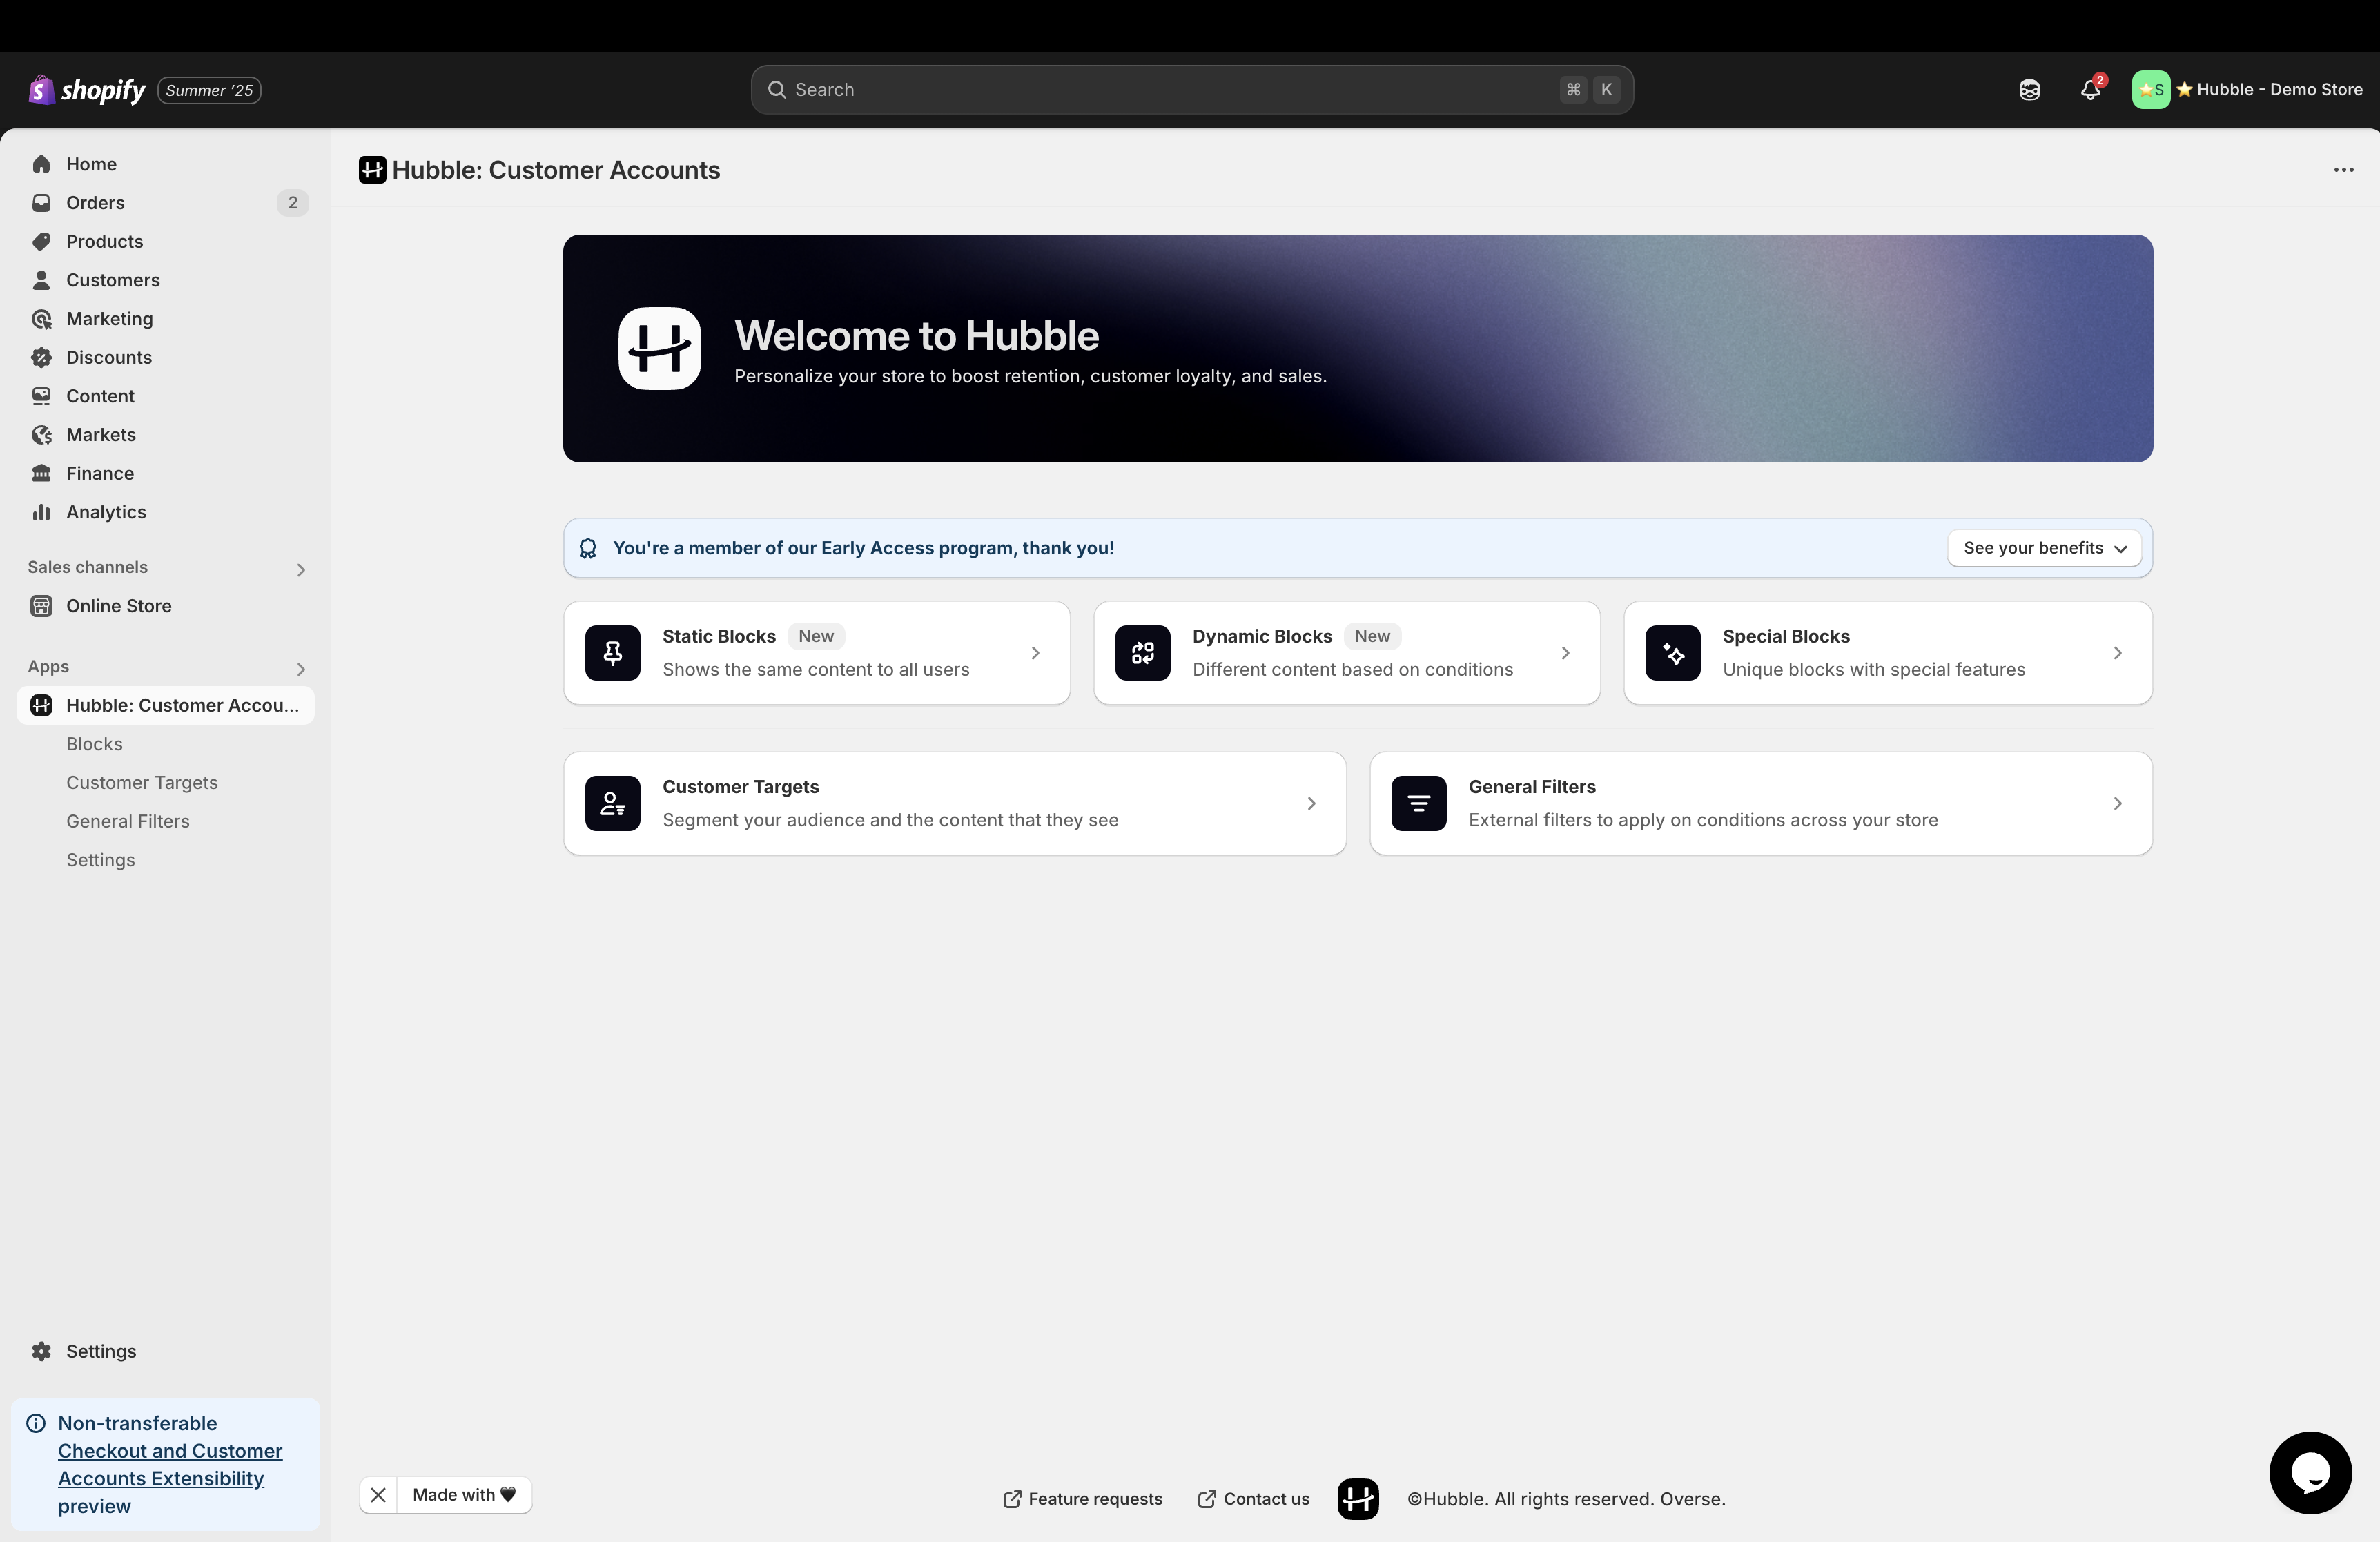Click the Marketing target icon
Viewport: 2380px width, 1542px height.
tap(41, 319)
